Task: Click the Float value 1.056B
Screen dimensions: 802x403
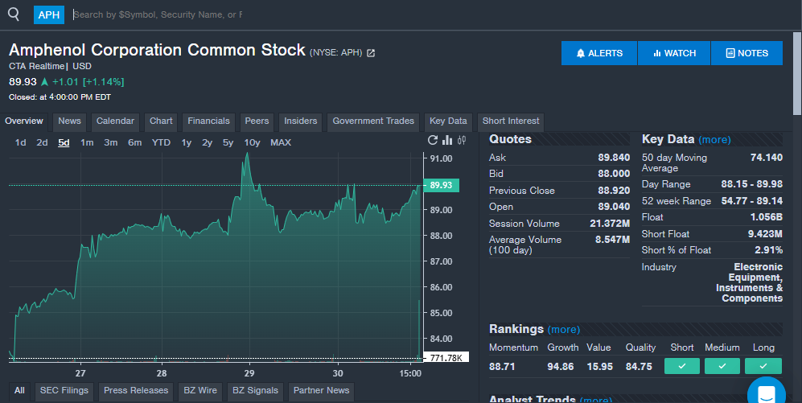Action: pos(766,217)
